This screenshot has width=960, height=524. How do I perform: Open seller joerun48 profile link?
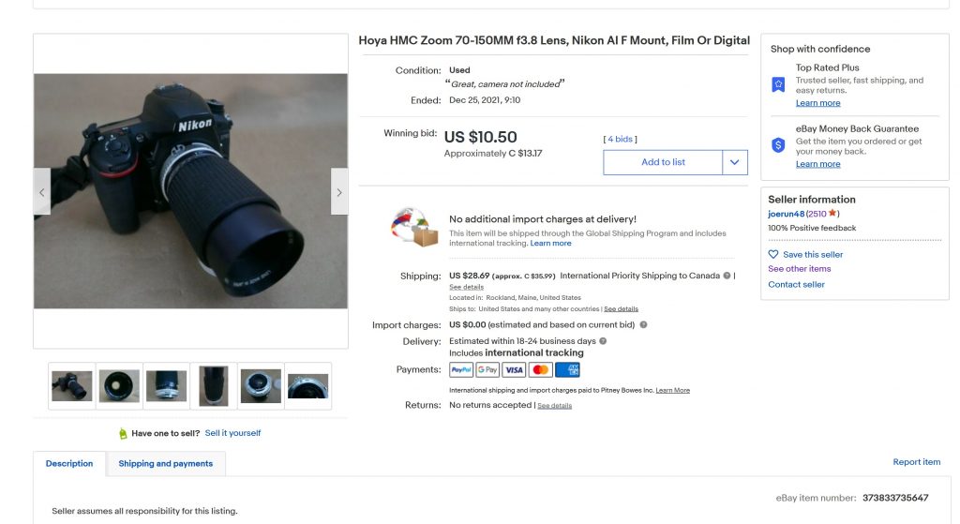point(786,214)
